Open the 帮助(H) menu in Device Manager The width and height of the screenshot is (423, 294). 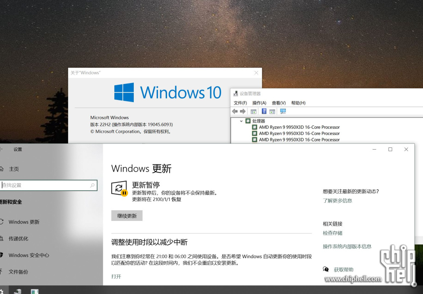click(298, 103)
